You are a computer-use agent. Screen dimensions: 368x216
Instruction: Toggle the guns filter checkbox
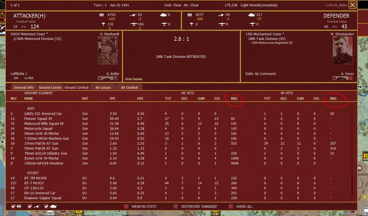[x=30, y=206]
